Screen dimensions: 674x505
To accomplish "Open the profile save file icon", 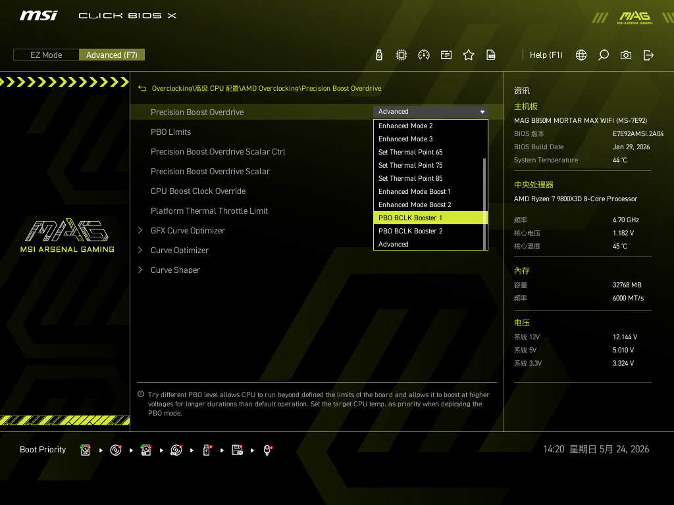I will click(x=491, y=55).
